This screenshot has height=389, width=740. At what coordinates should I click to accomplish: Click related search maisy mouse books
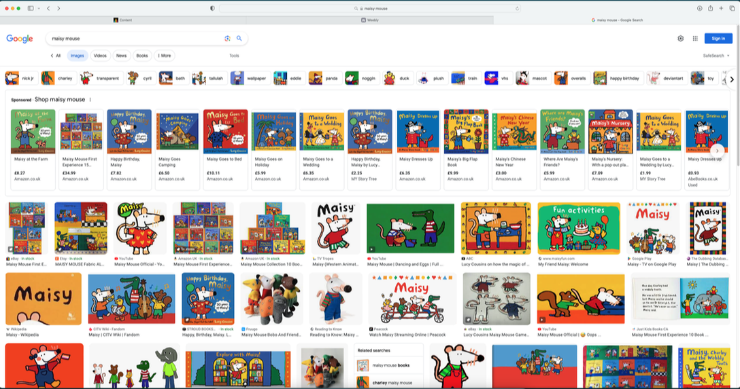(388, 365)
